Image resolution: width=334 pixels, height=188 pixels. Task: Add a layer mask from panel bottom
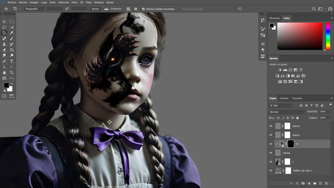tap(303, 183)
